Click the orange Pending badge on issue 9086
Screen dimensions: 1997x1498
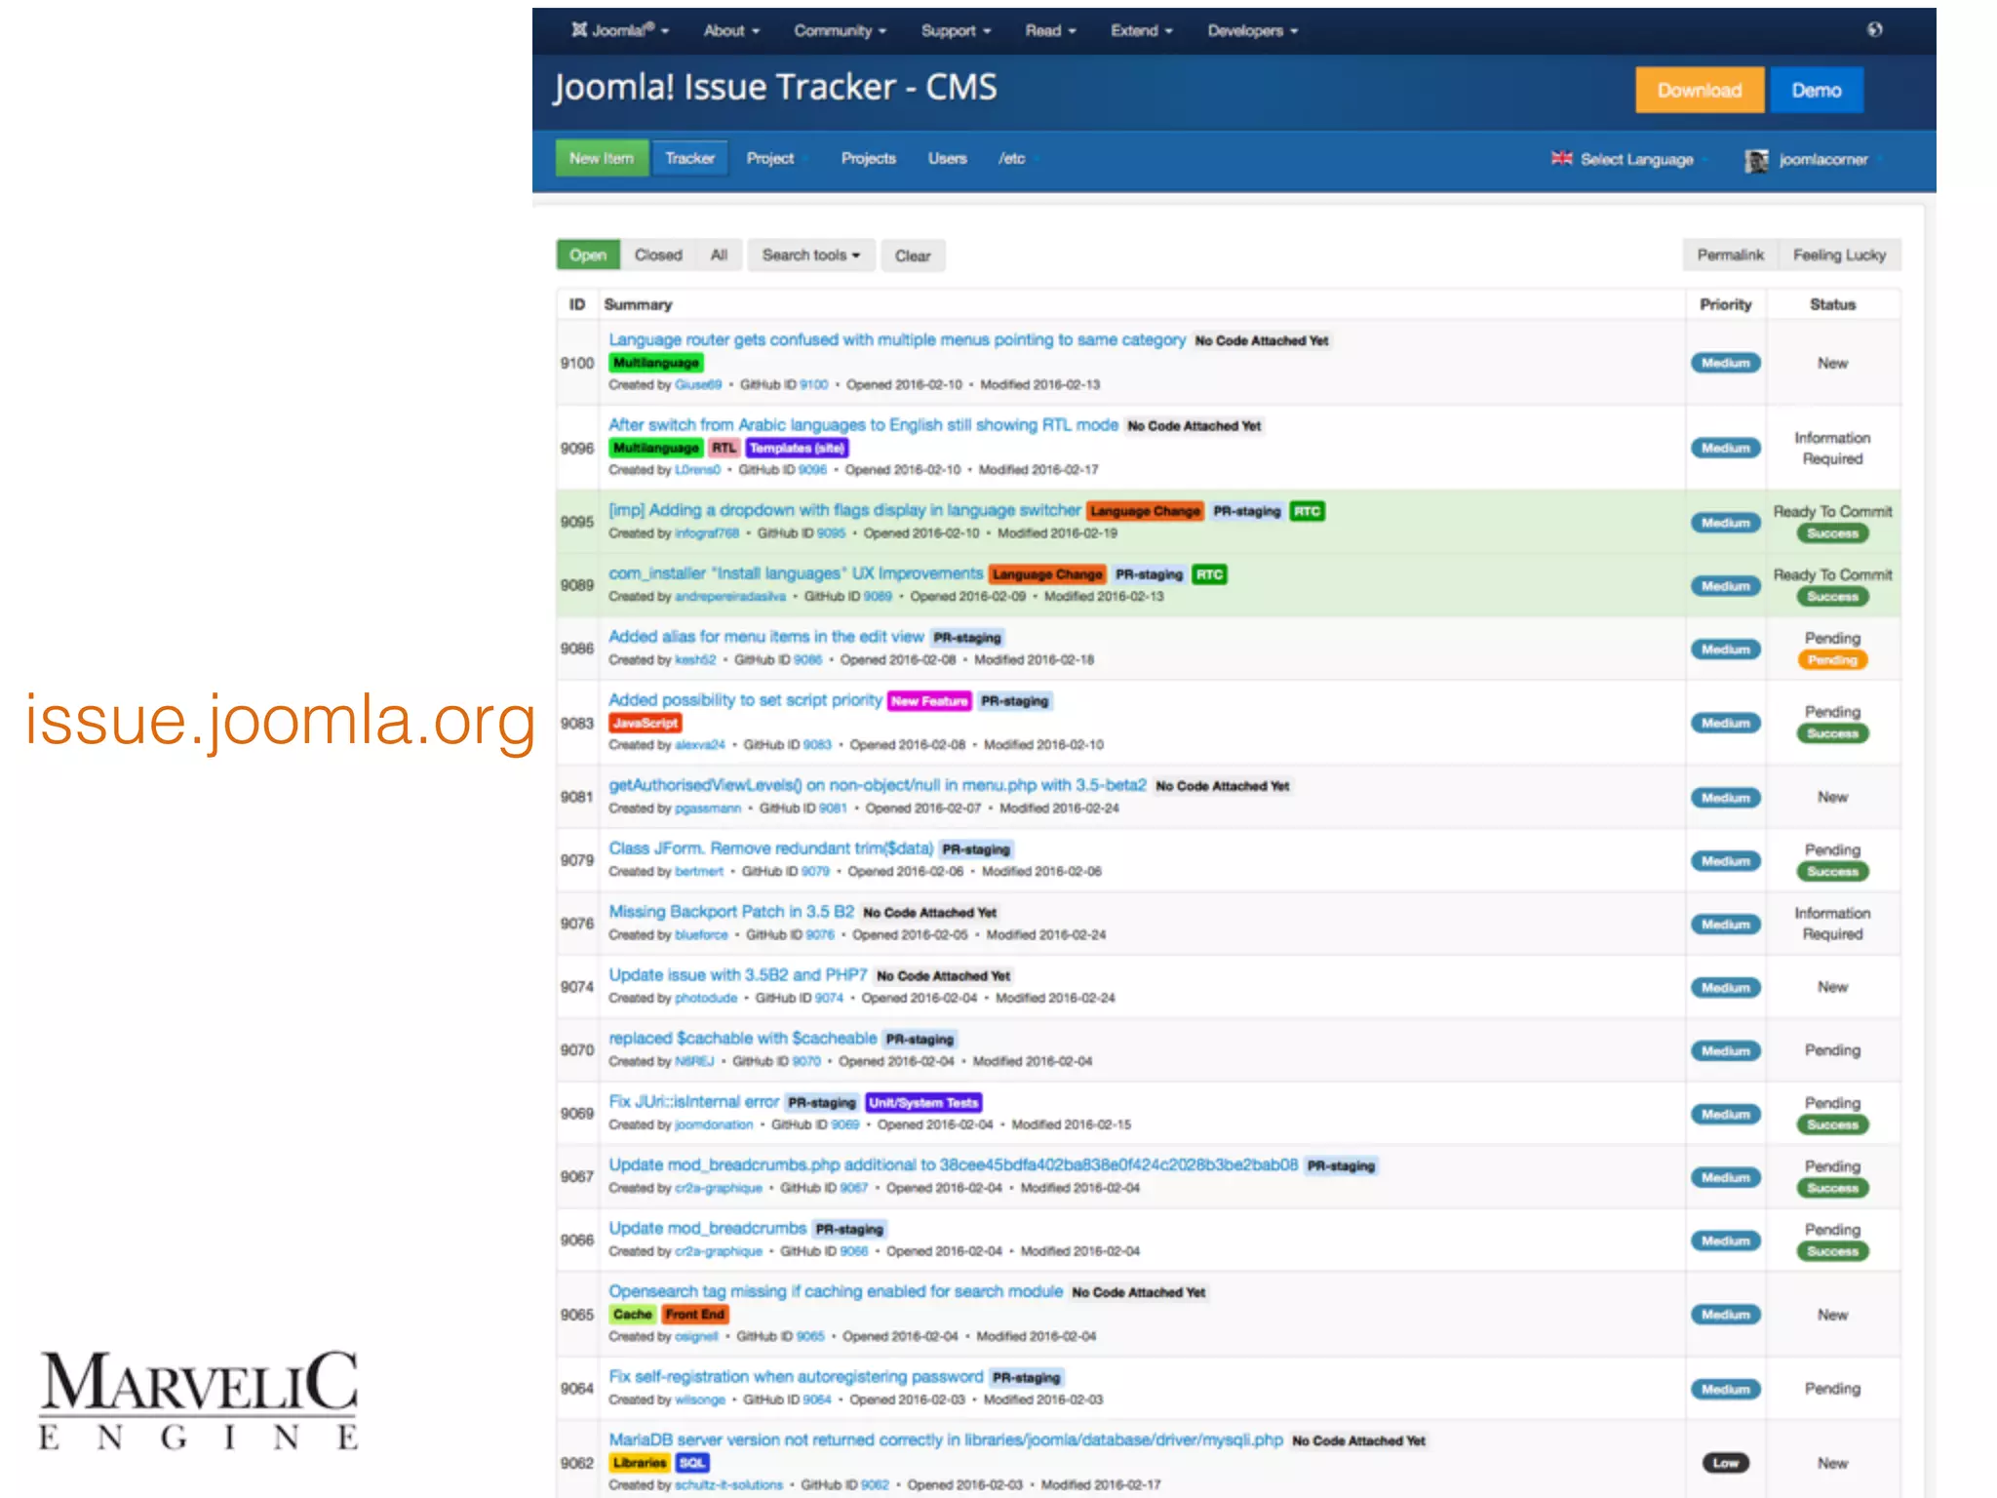[1832, 660]
